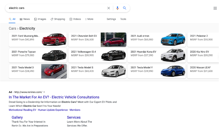Open the Google apps grid icon

(215, 8)
